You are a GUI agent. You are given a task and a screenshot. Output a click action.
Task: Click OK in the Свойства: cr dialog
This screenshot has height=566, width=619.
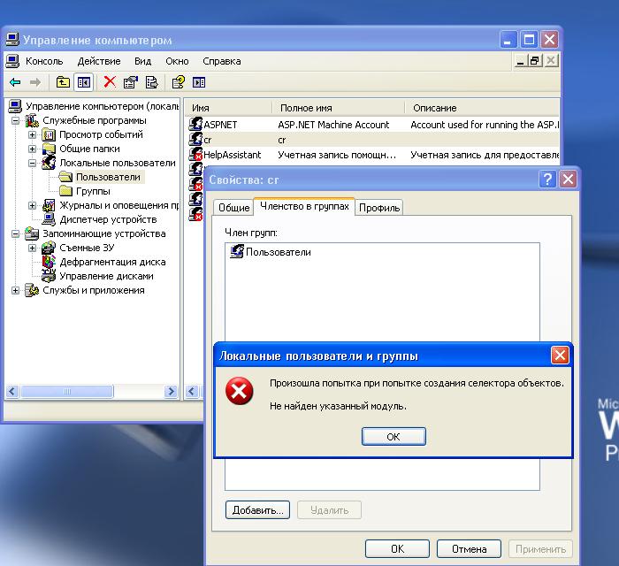click(397, 549)
